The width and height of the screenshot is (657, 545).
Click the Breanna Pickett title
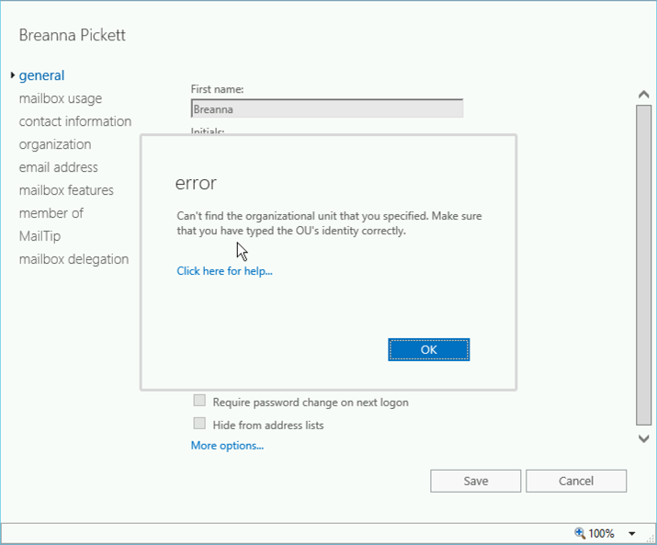pos(72,35)
